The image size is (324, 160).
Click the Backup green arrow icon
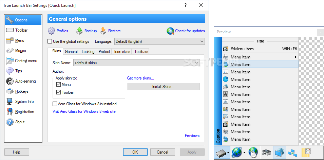coord(79,31)
